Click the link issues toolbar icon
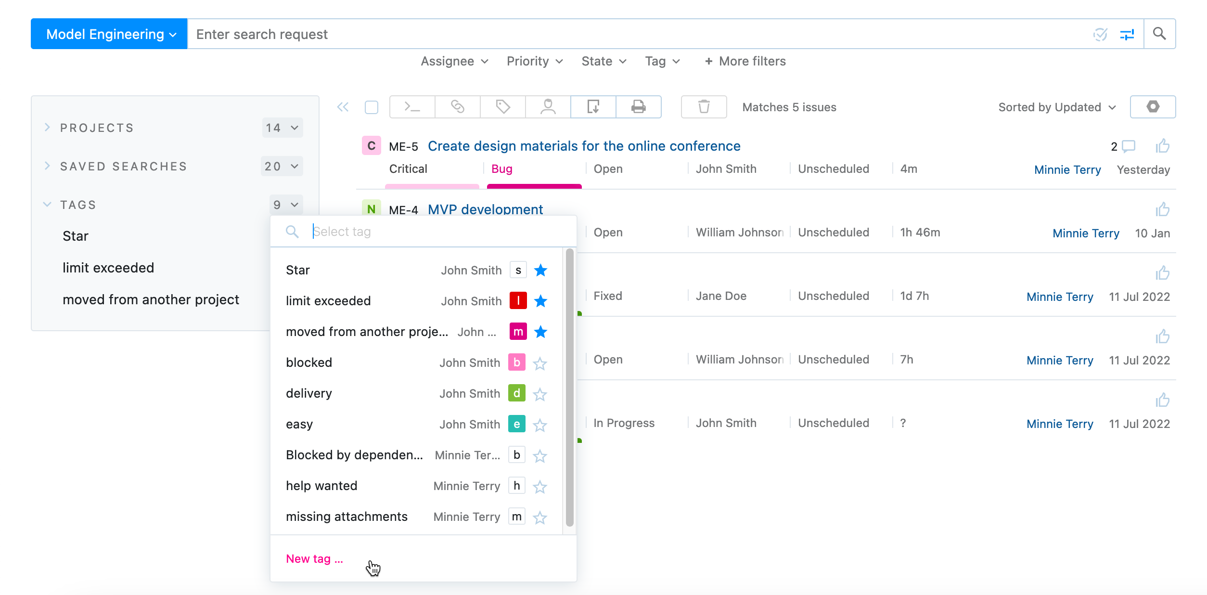 coord(457,107)
